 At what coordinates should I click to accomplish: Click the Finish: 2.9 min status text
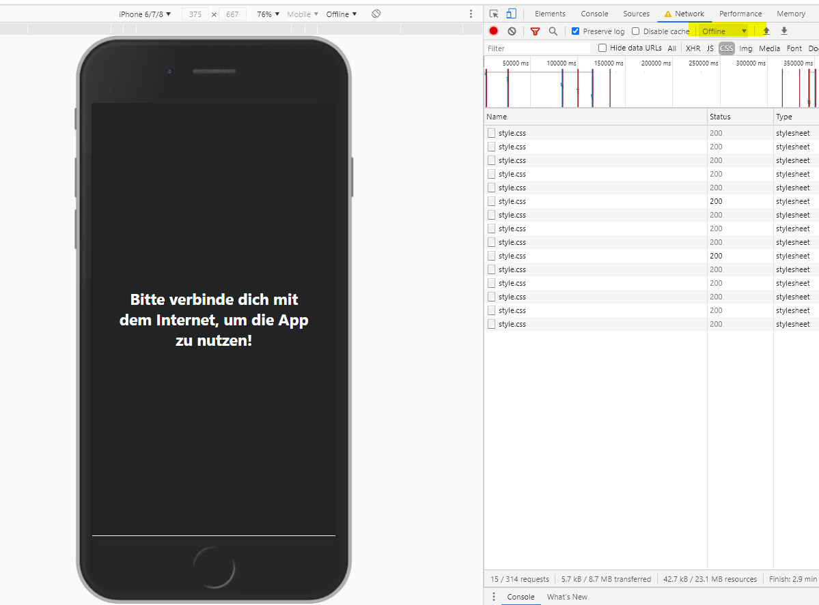(x=792, y=579)
